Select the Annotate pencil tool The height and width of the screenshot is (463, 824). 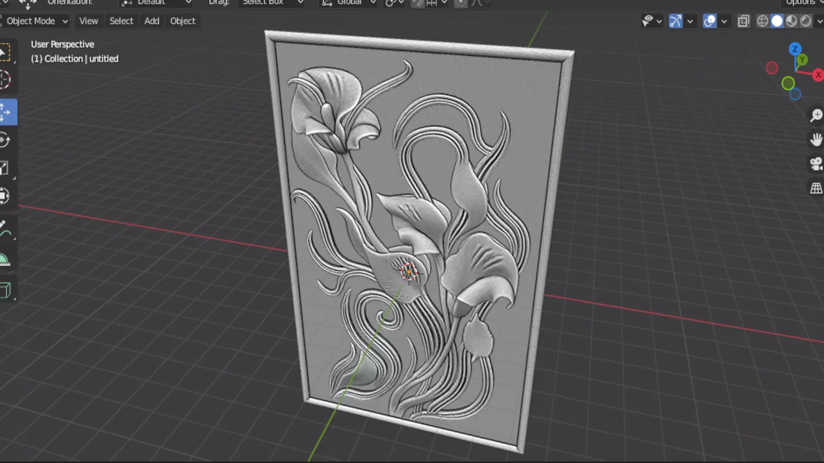(x=5, y=228)
